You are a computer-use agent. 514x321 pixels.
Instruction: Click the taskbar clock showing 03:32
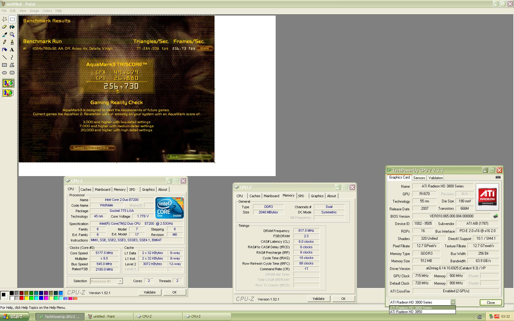coord(505,316)
